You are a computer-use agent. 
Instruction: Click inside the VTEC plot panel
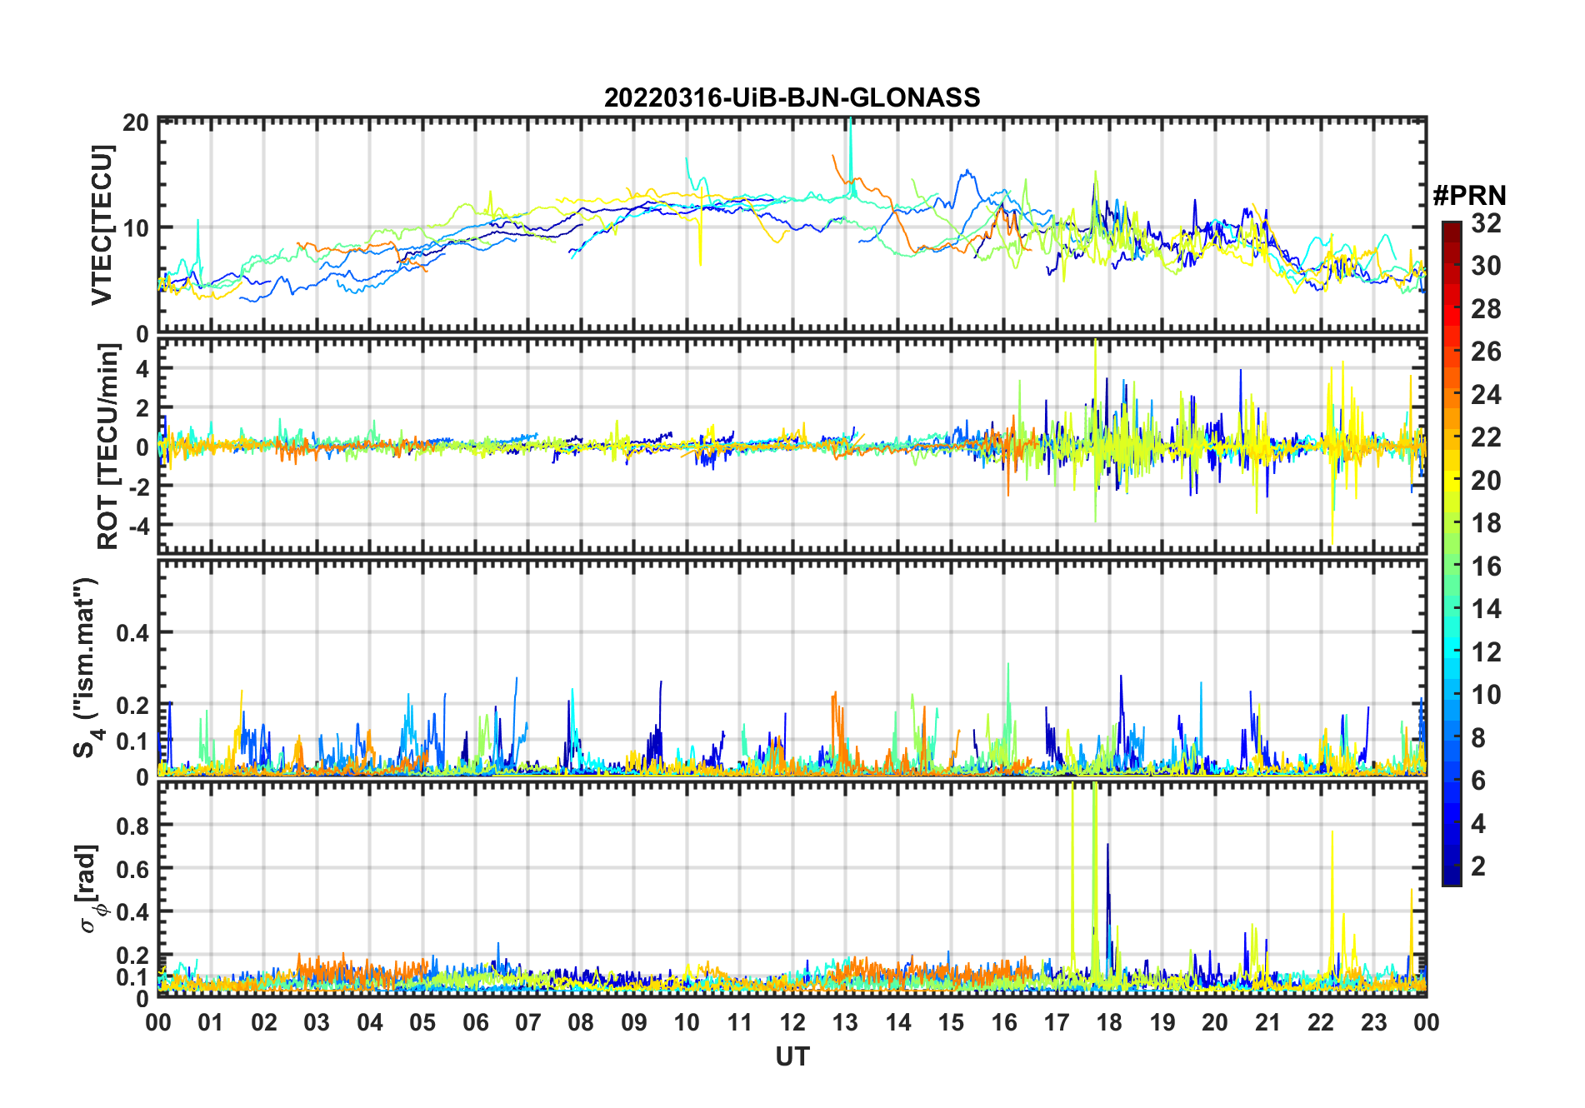(x=792, y=225)
